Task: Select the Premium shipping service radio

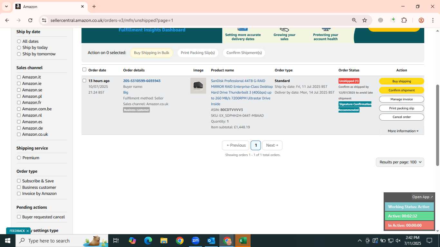Action: [19, 158]
